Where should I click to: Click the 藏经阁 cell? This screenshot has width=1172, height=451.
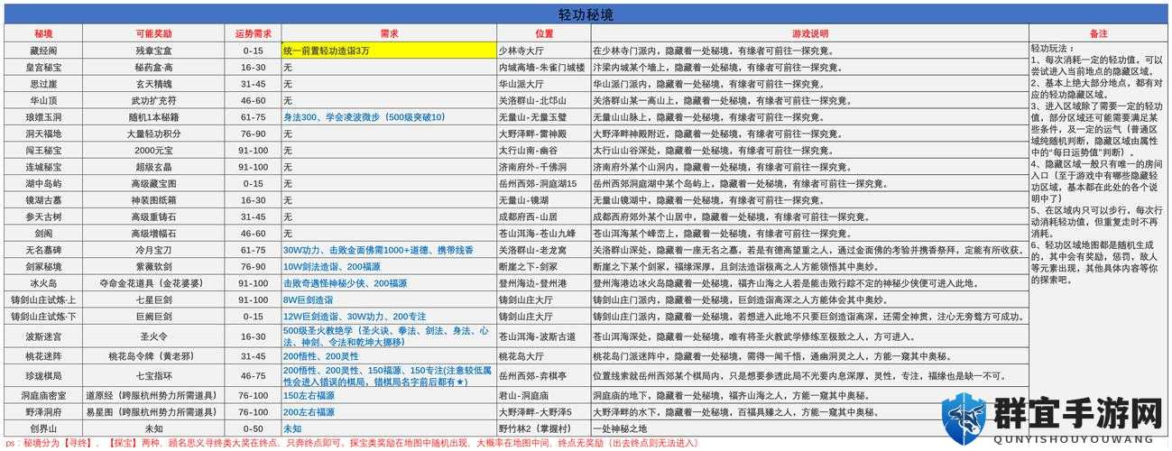pyautogui.click(x=44, y=51)
